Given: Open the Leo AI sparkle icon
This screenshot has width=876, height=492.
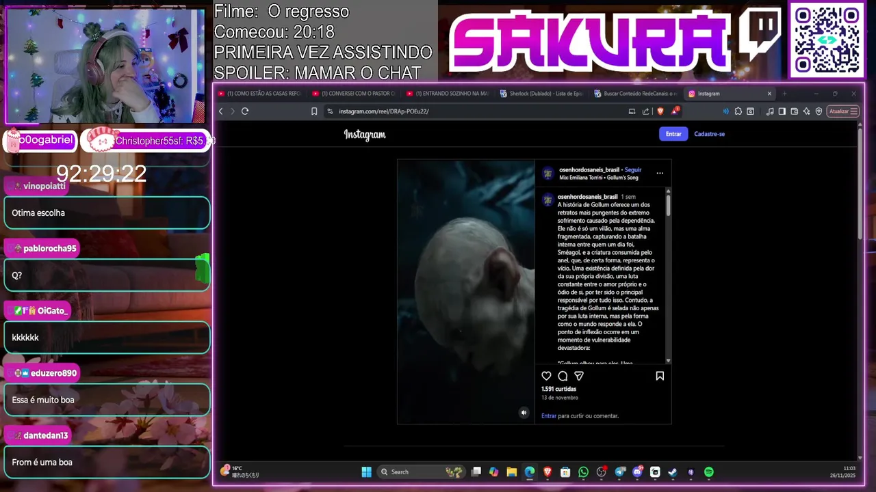Looking at the screenshot, I should point(806,111).
